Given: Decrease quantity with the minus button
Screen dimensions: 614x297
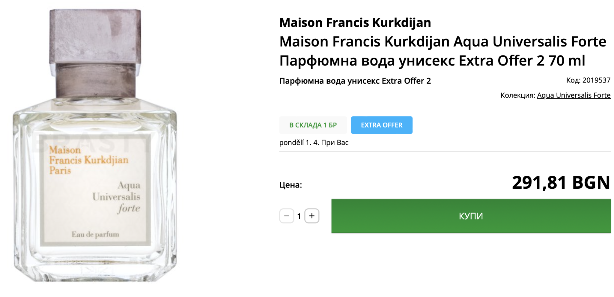Looking at the screenshot, I should (287, 216).
